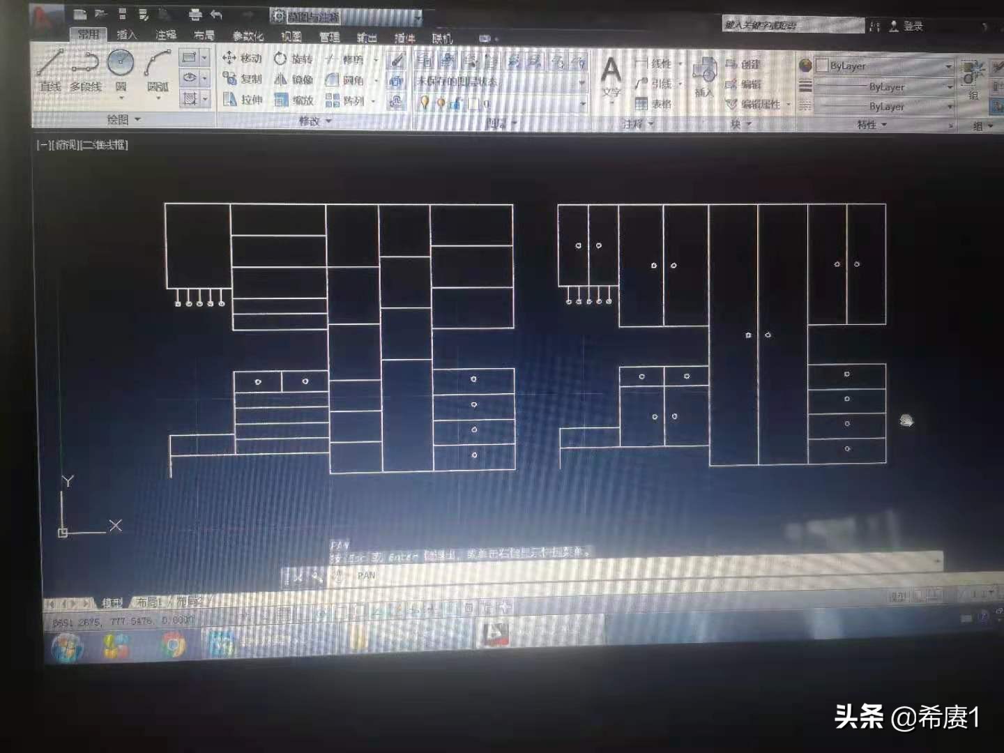Screen dimensions: 1004x753
Task: Click the [-][俯视][二维线框] viewport label
Action: pos(82,145)
